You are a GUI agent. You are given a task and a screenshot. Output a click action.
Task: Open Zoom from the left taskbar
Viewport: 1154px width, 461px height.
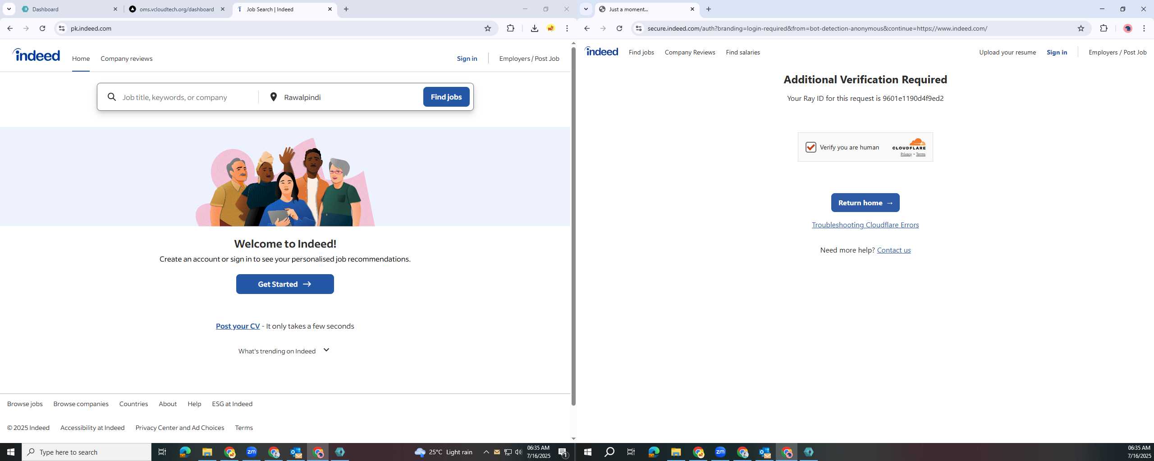(252, 452)
